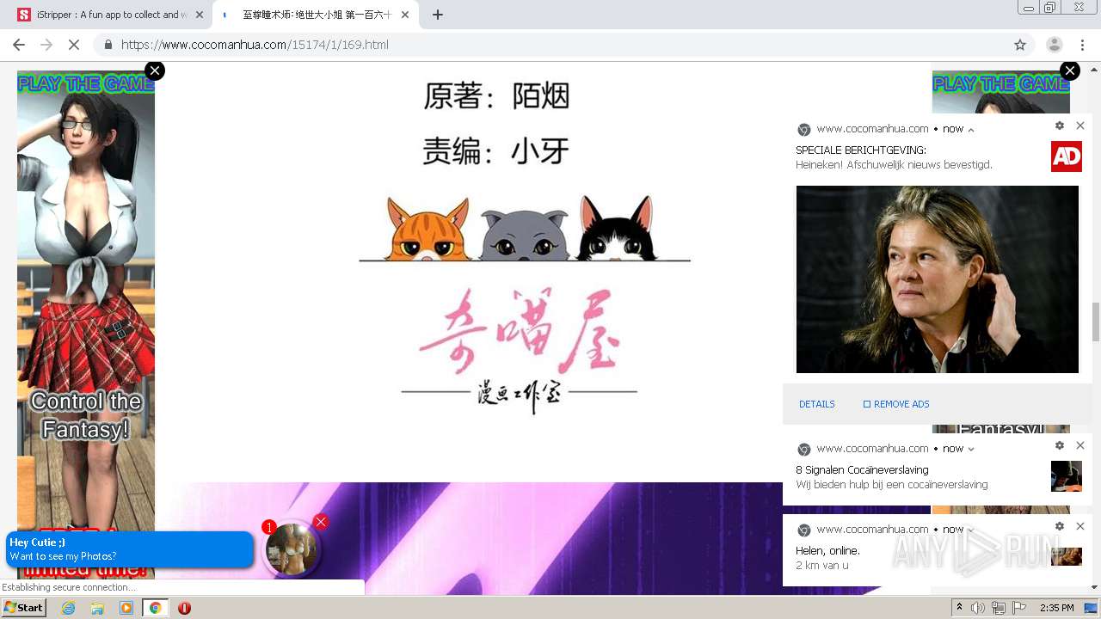Close the iStripper tab
Image resolution: width=1101 pixels, height=619 pixels.
tap(200, 15)
